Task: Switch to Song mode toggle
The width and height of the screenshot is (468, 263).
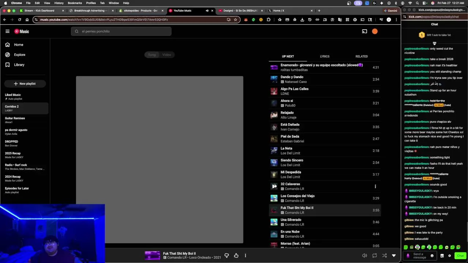Action: pyautogui.click(x=152, y=55)
